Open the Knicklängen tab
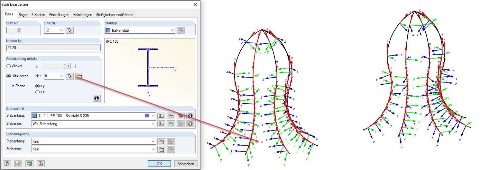This screenshot has width=481, height=170. 83,15
